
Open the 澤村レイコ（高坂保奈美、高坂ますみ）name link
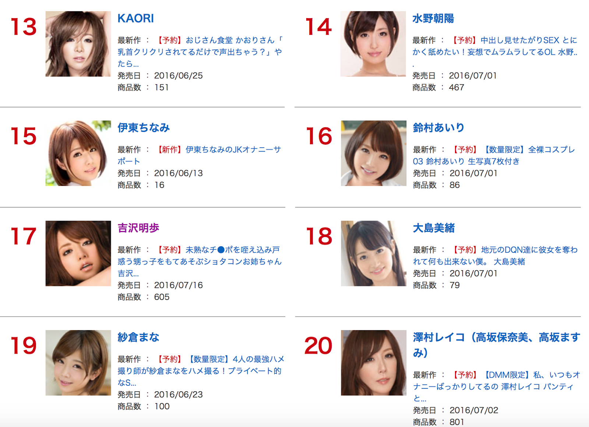tap(496, 345)
